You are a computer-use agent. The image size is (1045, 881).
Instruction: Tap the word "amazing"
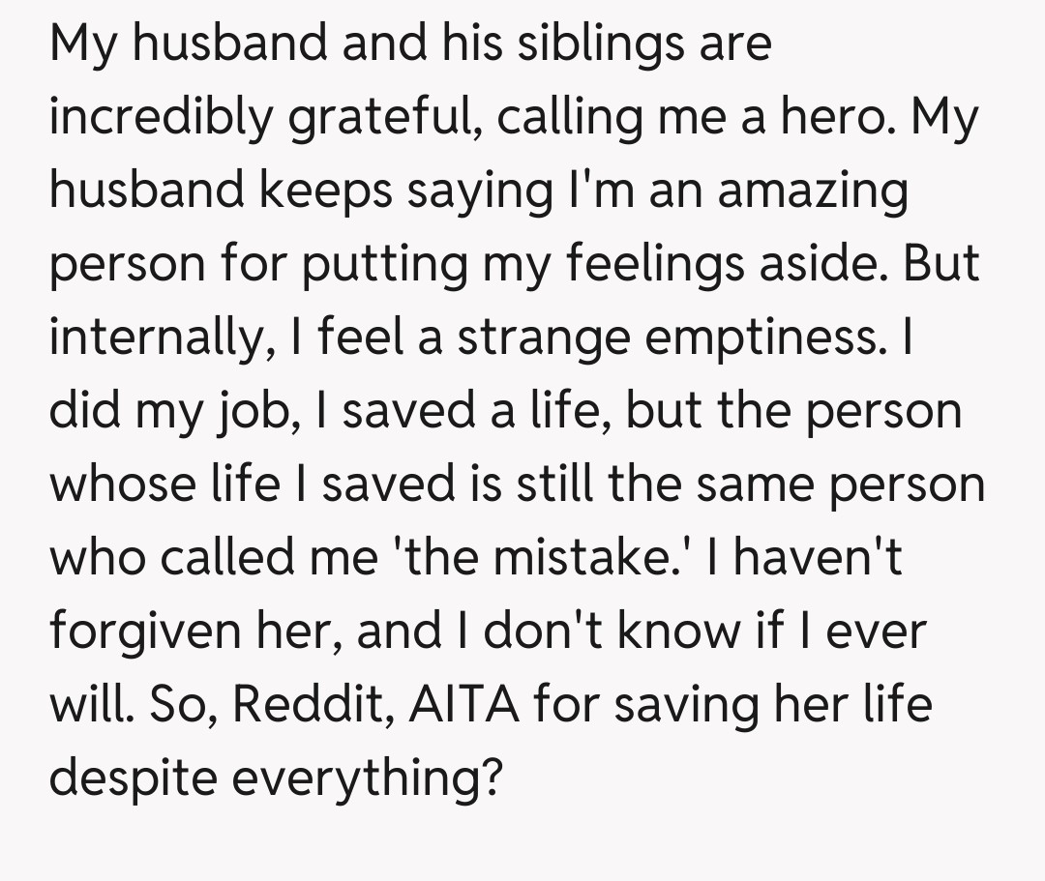(x=814, y=191)
